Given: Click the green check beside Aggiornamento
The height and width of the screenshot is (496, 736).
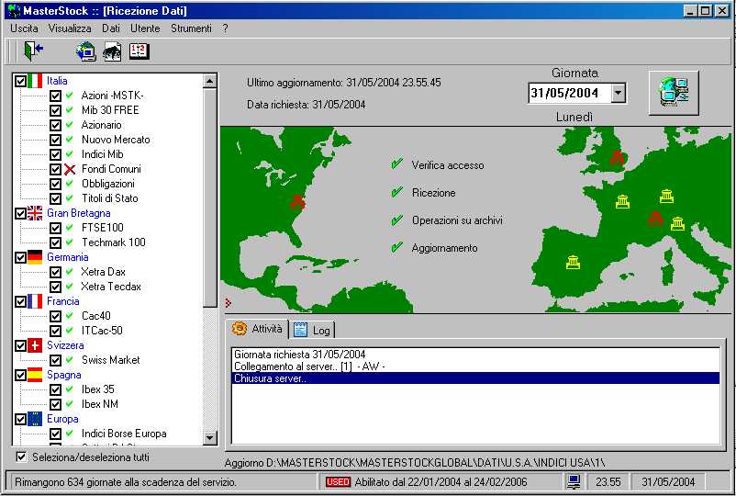Looking at the screenshot, I should point(397,246).
